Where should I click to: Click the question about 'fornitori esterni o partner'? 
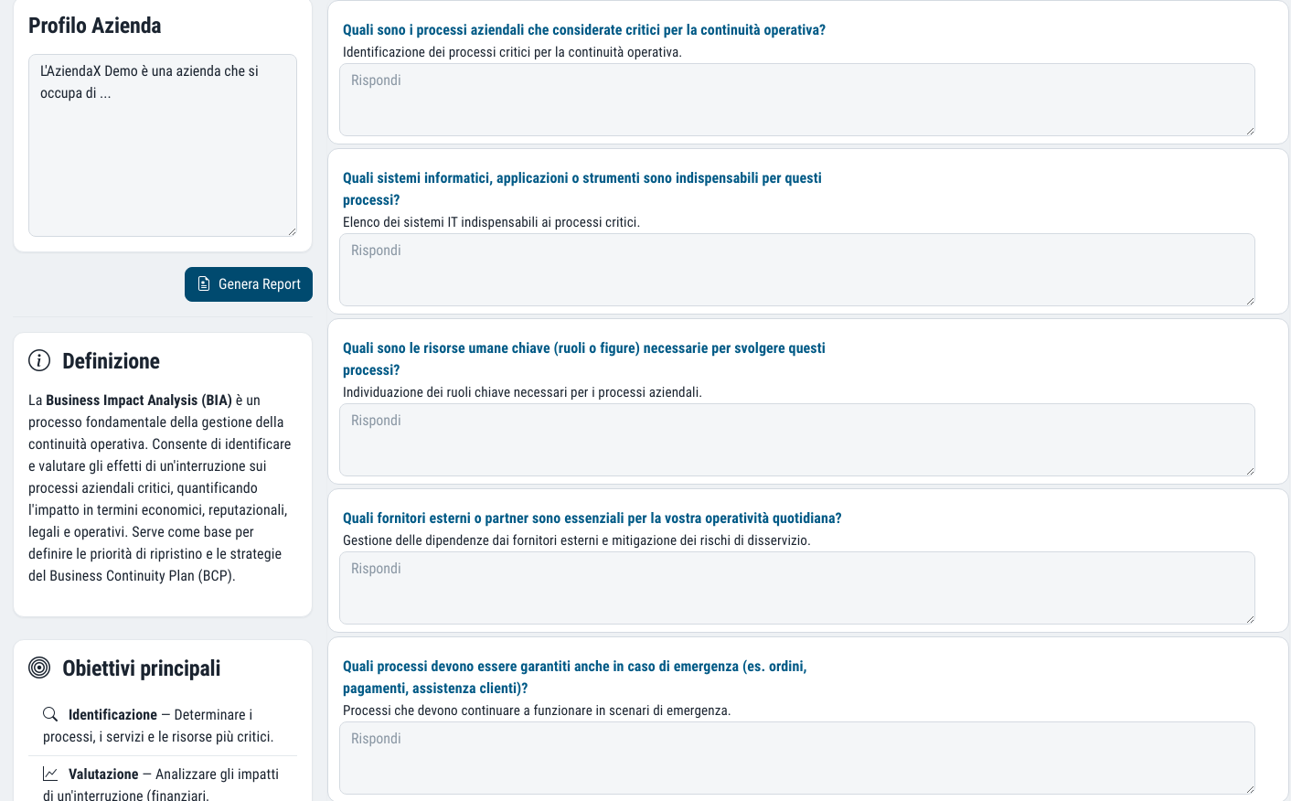point(592,518)
